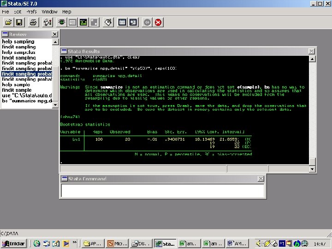This screenshot has width=332, height=249.
Task: Close the Review window
Action: pos(55,34)
